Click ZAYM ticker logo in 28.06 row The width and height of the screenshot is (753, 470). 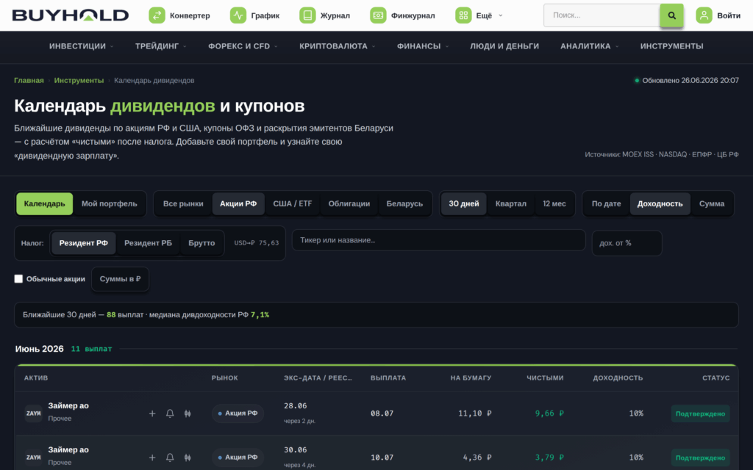[x=34, y=413]
